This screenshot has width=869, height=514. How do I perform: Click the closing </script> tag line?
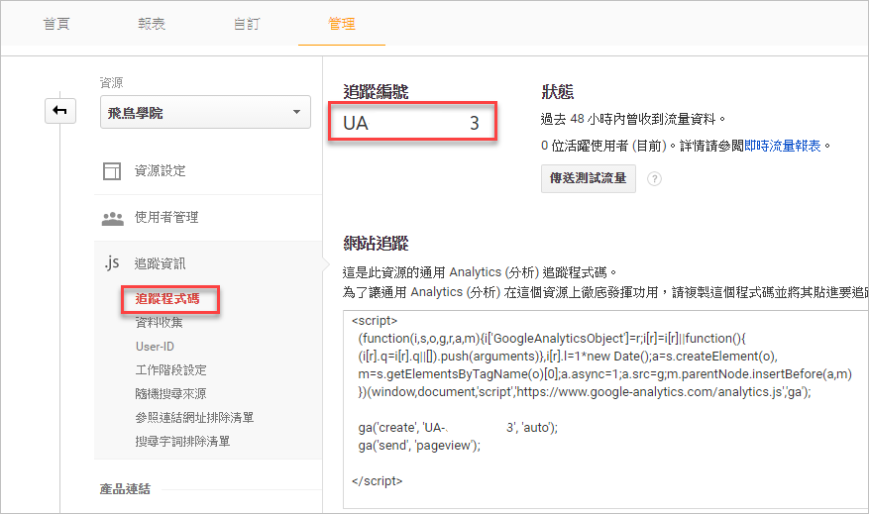pyautogui.click(x=377, y=480)
